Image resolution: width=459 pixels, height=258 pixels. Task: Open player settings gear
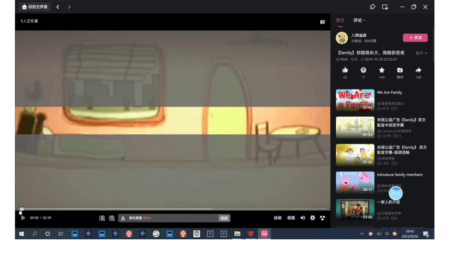[x=313, y=218]
